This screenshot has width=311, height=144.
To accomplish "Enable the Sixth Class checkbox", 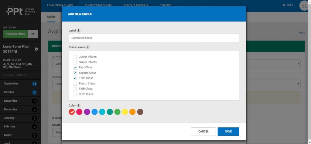I will (x=75, y=94).
